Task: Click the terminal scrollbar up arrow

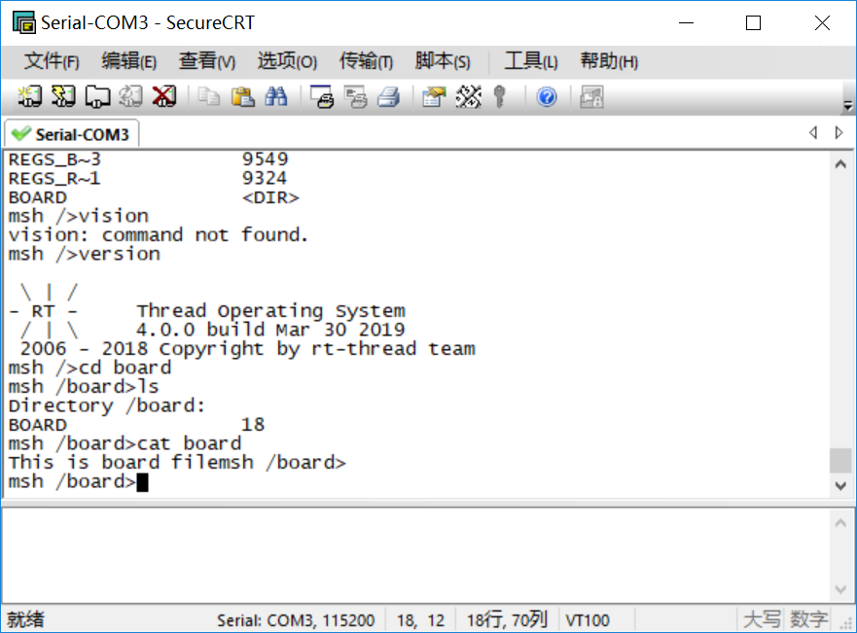Action: click(x=840, y=164)
